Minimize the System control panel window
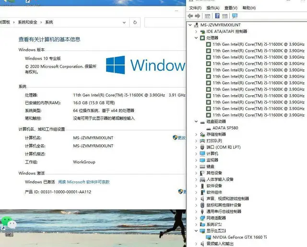 coord(177,11)
